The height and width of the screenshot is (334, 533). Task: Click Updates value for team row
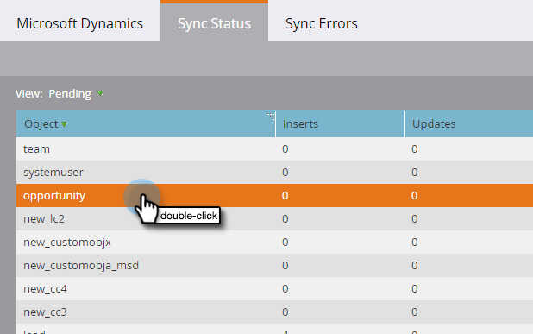[414, 149]
